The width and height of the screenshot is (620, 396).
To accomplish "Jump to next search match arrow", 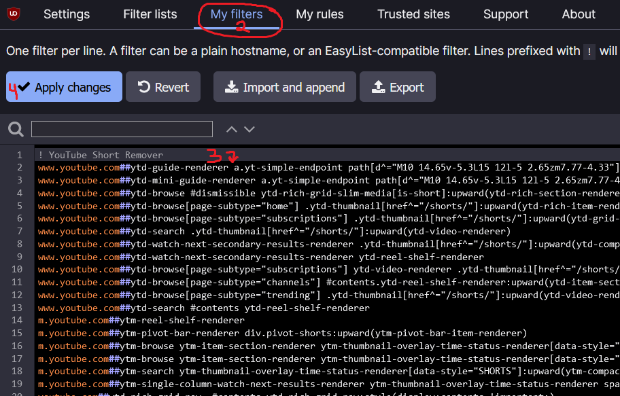I will [x=249, y=129].
